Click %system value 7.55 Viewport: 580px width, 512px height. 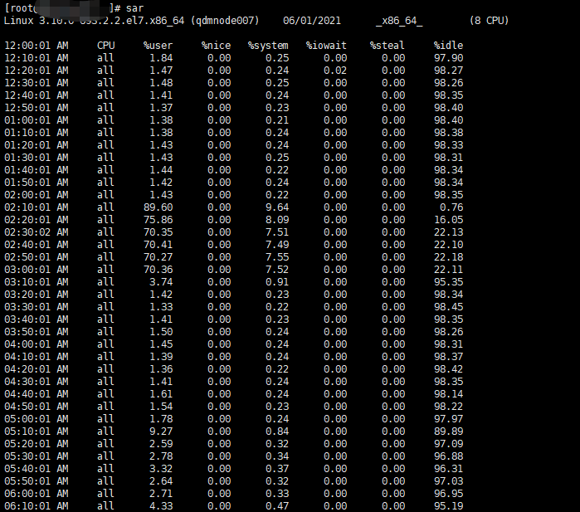pos(277,257)
